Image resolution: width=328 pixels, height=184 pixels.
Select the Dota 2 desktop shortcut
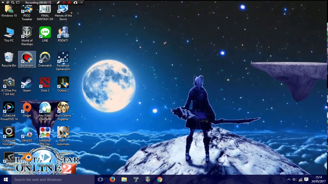click(x=45, y=85)
